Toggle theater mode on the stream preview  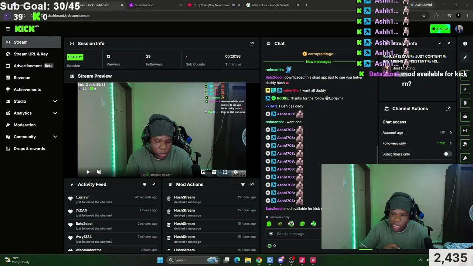tap(214, 172)
